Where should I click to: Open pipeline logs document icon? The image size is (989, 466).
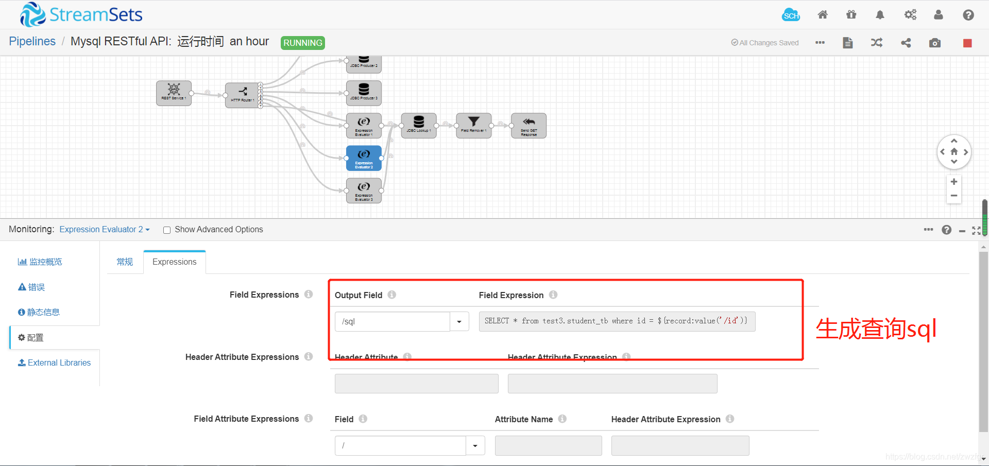[848, 43]
